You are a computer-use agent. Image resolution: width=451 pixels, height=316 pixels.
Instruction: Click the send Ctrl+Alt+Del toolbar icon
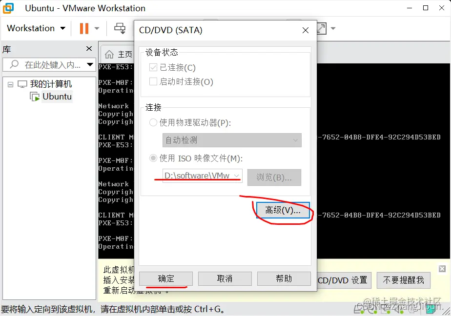tap(120, 28)
